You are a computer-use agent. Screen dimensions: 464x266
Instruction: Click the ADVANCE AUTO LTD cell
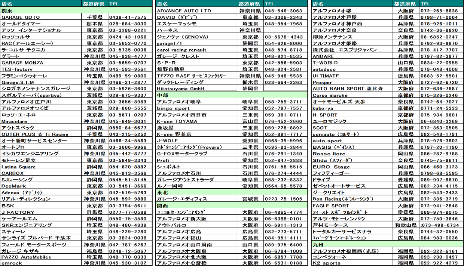184,11
